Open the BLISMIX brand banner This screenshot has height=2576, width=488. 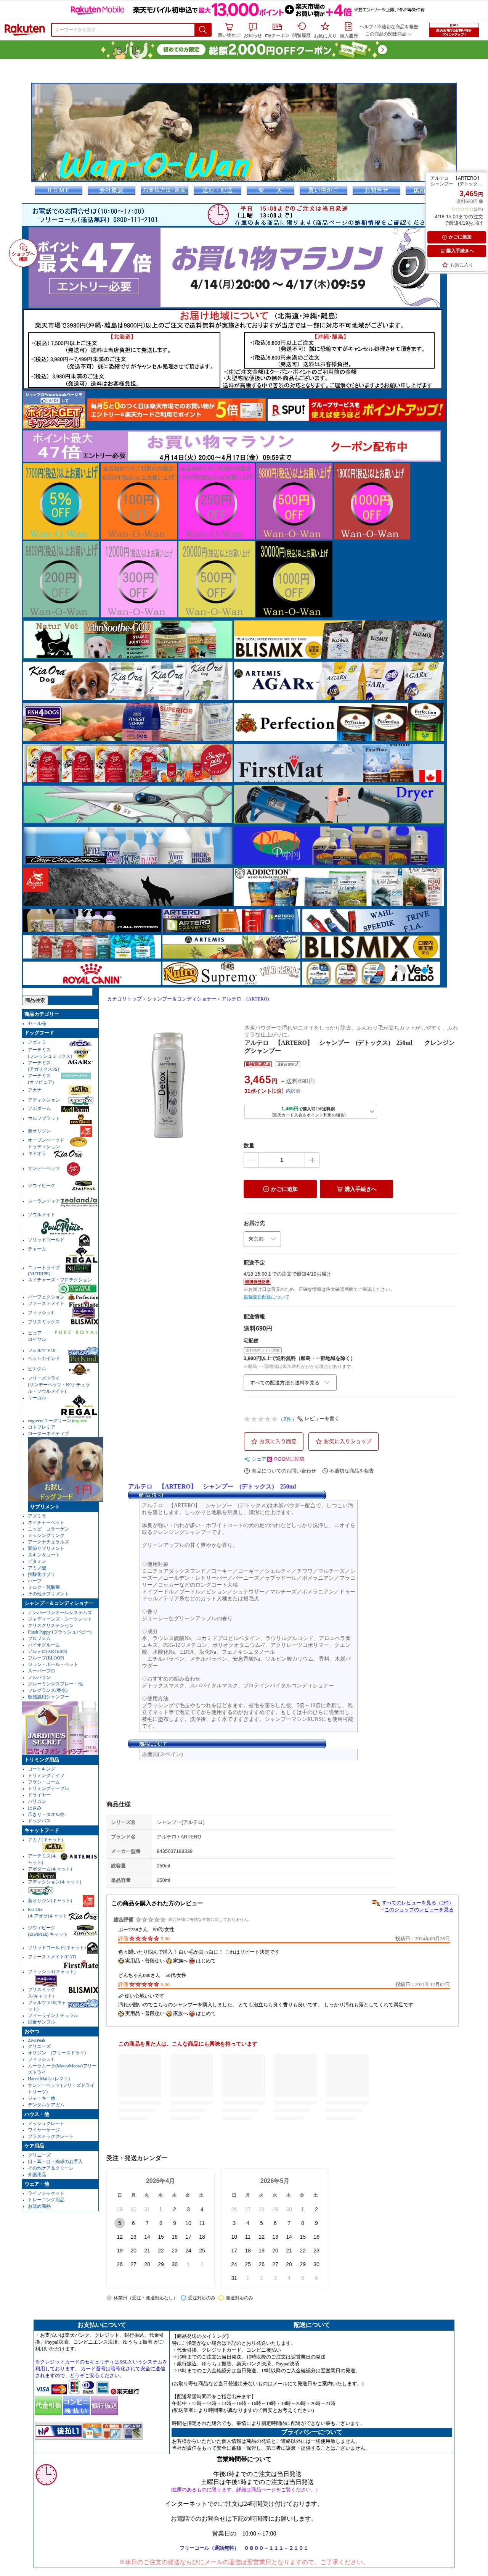click(339, 640)
